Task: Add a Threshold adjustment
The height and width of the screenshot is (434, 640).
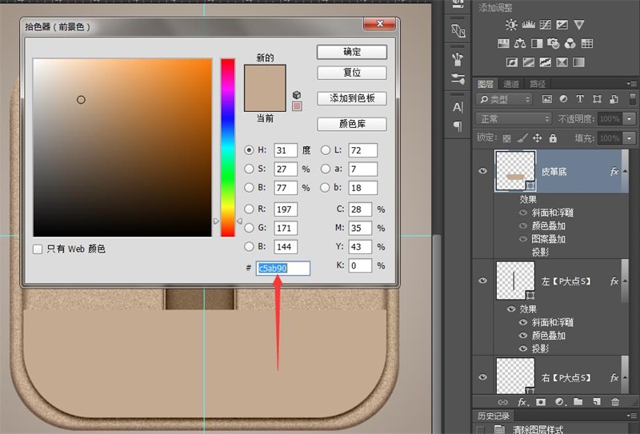Action: pyautogui.click(x=546, y=62)
